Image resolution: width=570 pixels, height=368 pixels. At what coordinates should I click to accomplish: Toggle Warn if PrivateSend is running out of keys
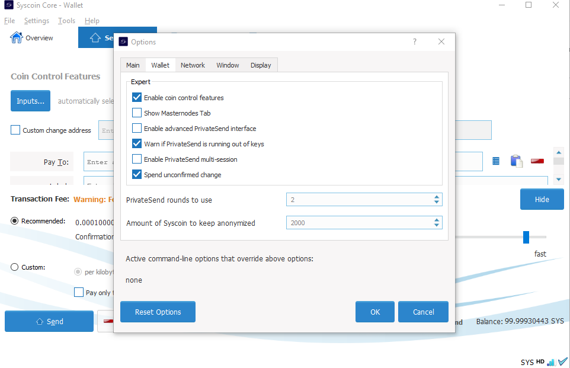pos(137,143)
